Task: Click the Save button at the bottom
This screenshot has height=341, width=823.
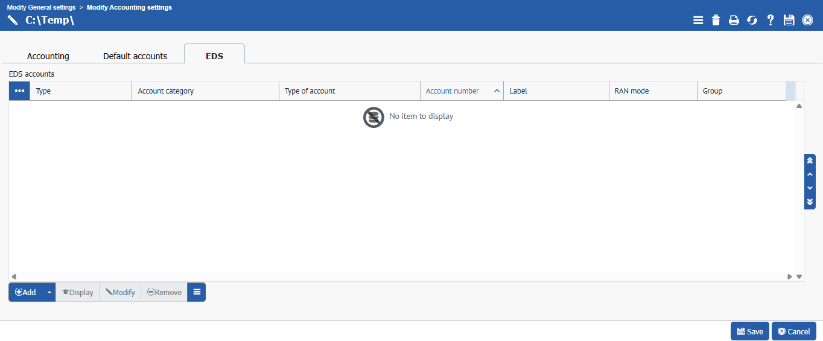Action: [749, 331]
